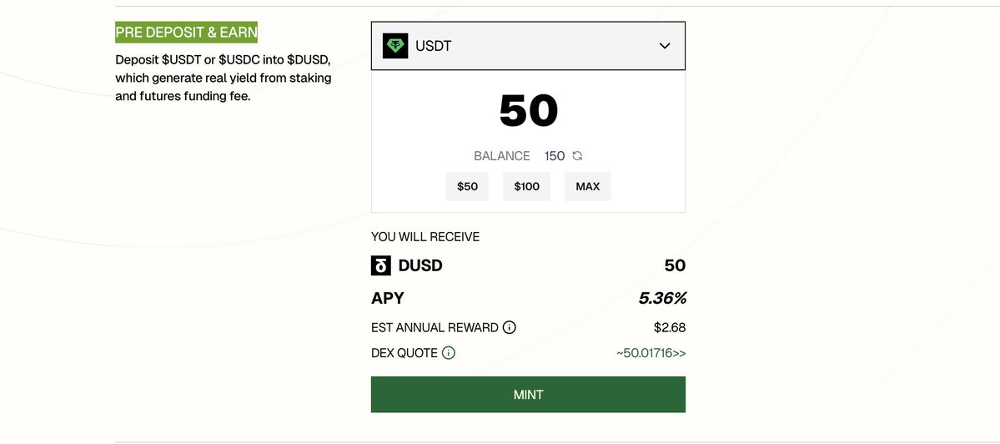Screen dimensions: 1000x444
Task: Show info for EST ANNUAL REWARD
Action: [510, 328]
